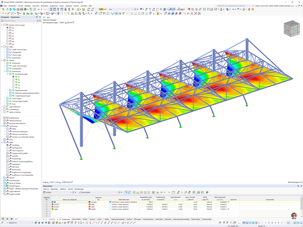Click the green color swatch of Cable material
The height and width of the screenshot is (227, 303).
point(53,209)
